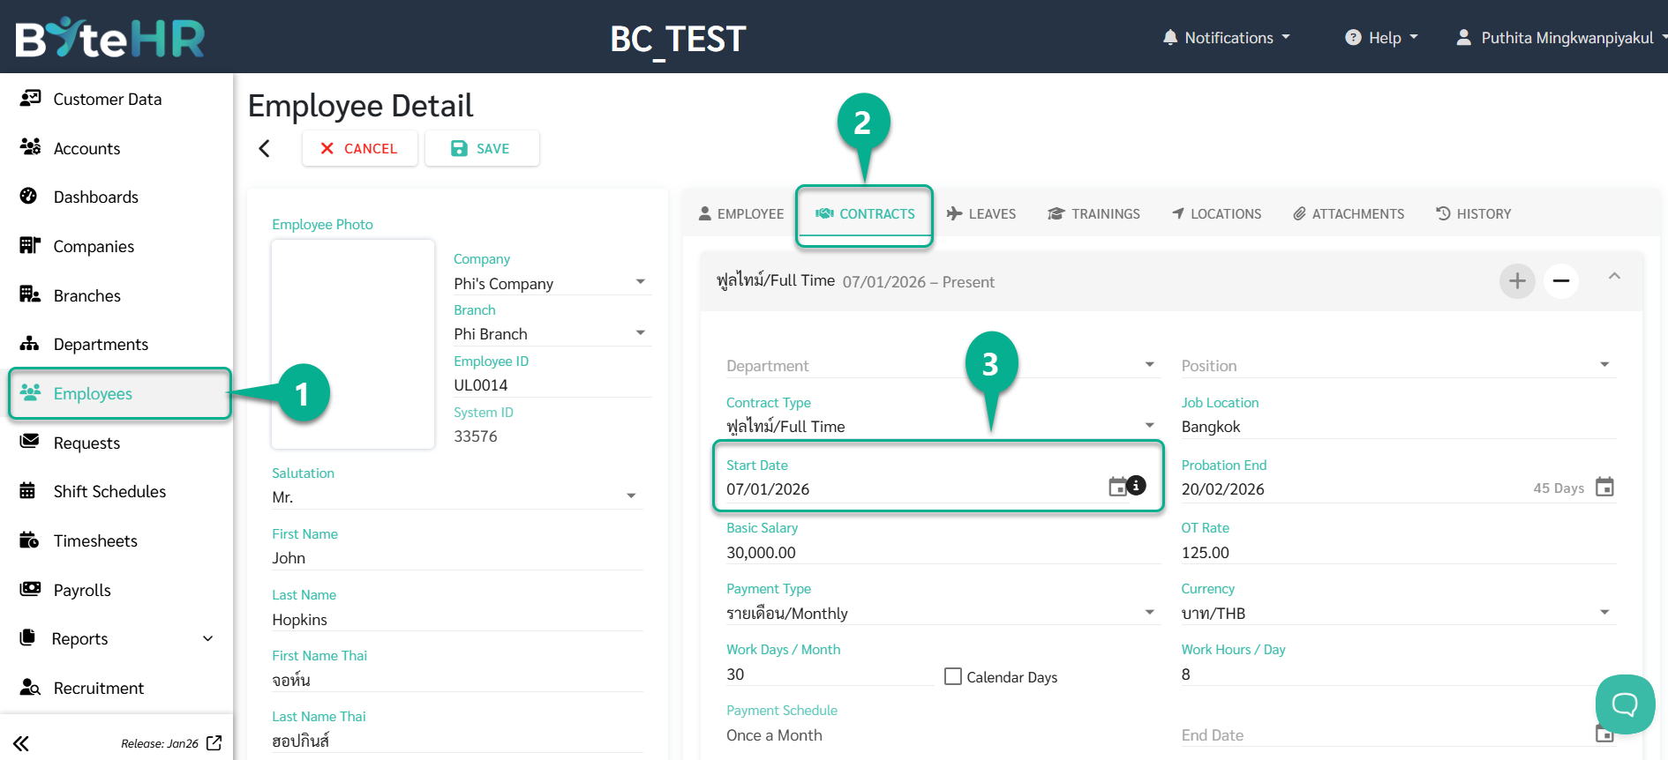The height and width of the screenshot is (760, 1668).
Task: Edit the Start Date field 07/01/2026
Action: click(913, 488)
